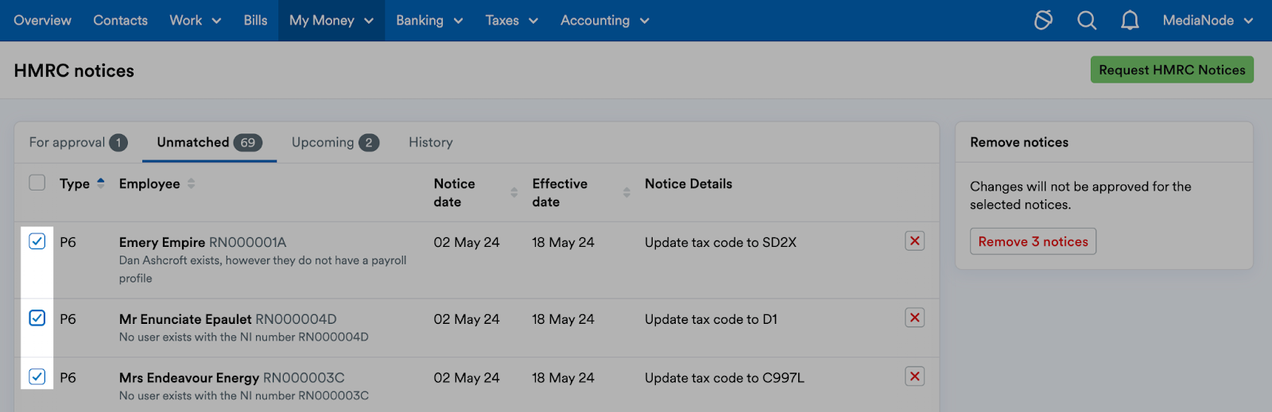The width and height of the screenshot is (1272, 412).
Task: Remove the Emery Empire notice with red X
Action: pyautogui.click(x=915, y=241)
